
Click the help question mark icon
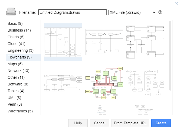[160, 12]
